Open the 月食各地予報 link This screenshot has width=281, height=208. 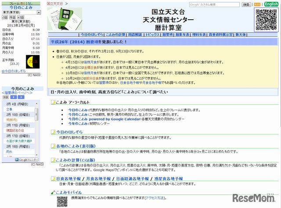click(97, 179)
